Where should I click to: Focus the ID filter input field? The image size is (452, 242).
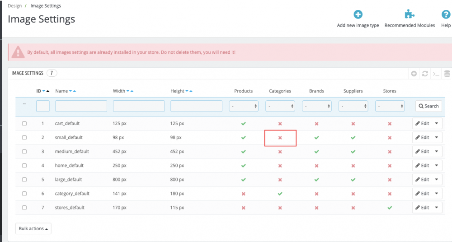click(42, 106)
